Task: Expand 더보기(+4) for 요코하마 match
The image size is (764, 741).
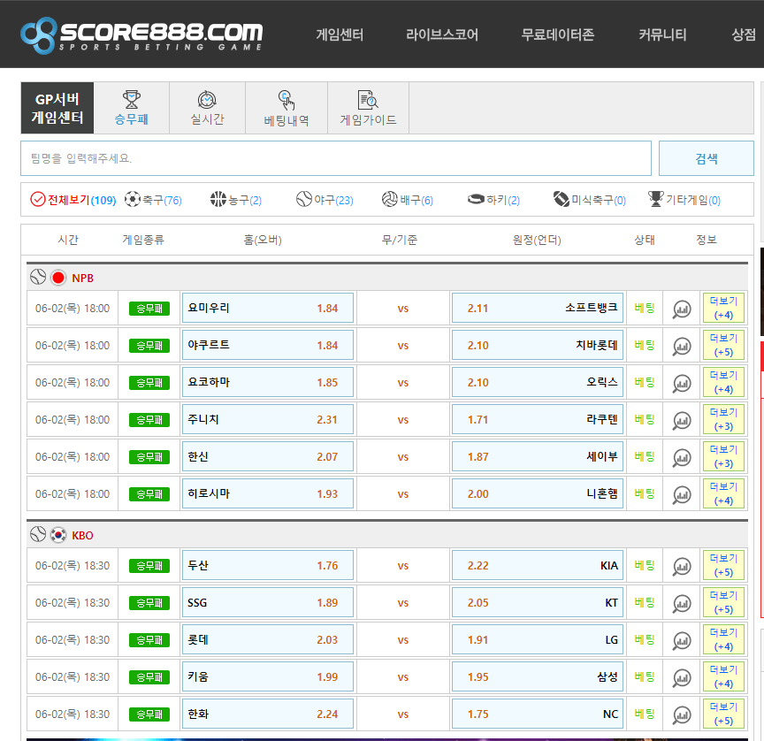Action: click(x=723, y=382)
